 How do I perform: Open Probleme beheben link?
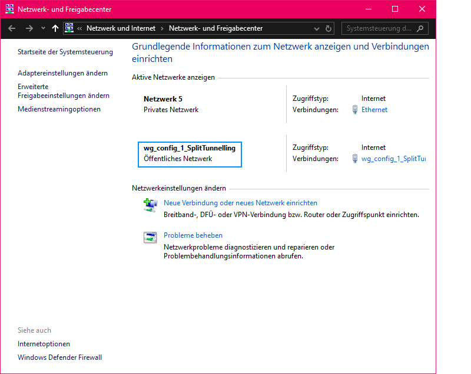[x=193, y=235]
